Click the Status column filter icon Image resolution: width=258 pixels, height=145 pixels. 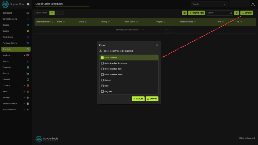pos(86,22)
